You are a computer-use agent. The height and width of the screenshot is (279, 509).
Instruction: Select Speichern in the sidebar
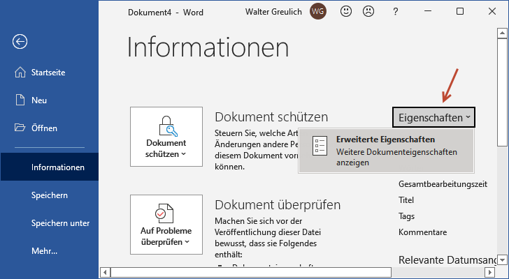coord(49,195)
